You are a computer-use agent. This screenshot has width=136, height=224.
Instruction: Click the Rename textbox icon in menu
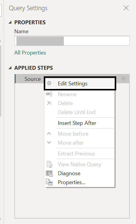point(49,94)
